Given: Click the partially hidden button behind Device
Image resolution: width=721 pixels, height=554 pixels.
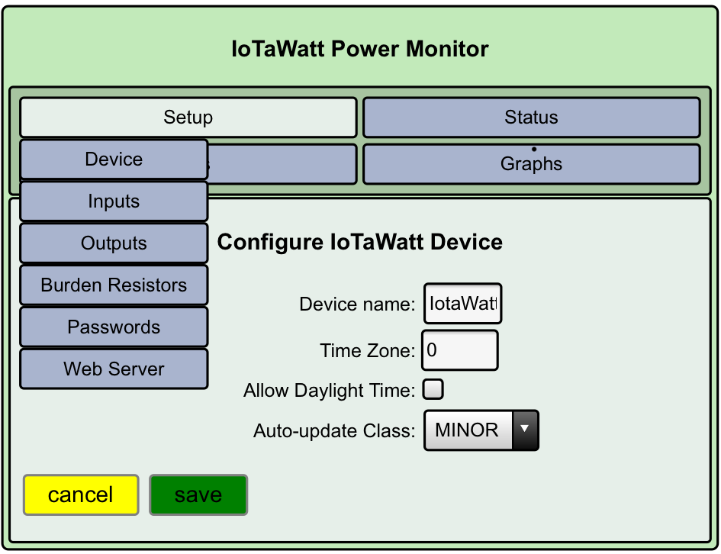Looking at the screenshot, I should [282, 164].
